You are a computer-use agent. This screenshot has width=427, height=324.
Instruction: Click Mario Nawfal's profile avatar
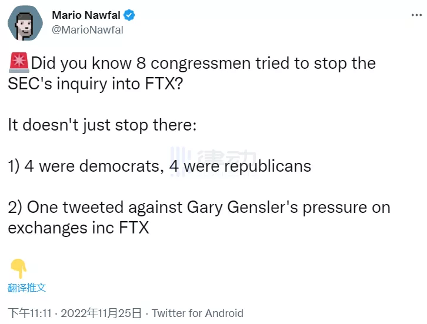click(x=25, y=23)
